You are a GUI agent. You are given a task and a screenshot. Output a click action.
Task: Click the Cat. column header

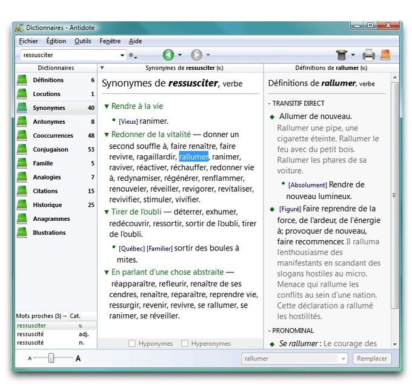75,316
